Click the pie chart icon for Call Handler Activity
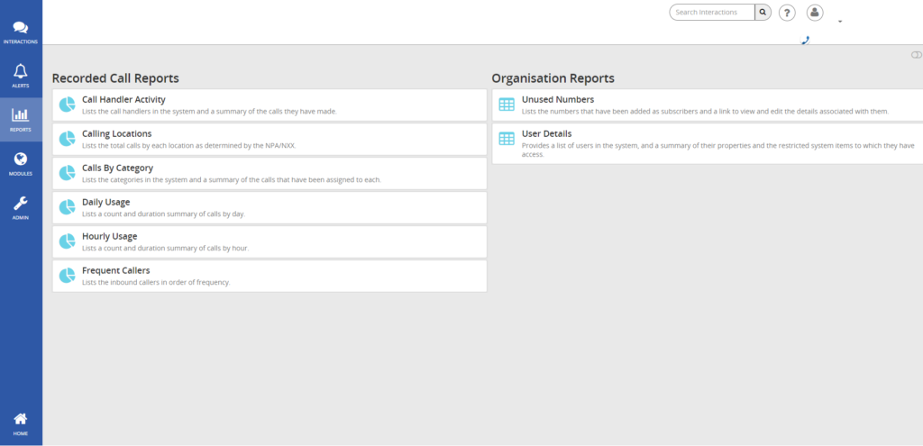This screenshot has width=923, height=446. pyautogui.click(x=67, y=105)
